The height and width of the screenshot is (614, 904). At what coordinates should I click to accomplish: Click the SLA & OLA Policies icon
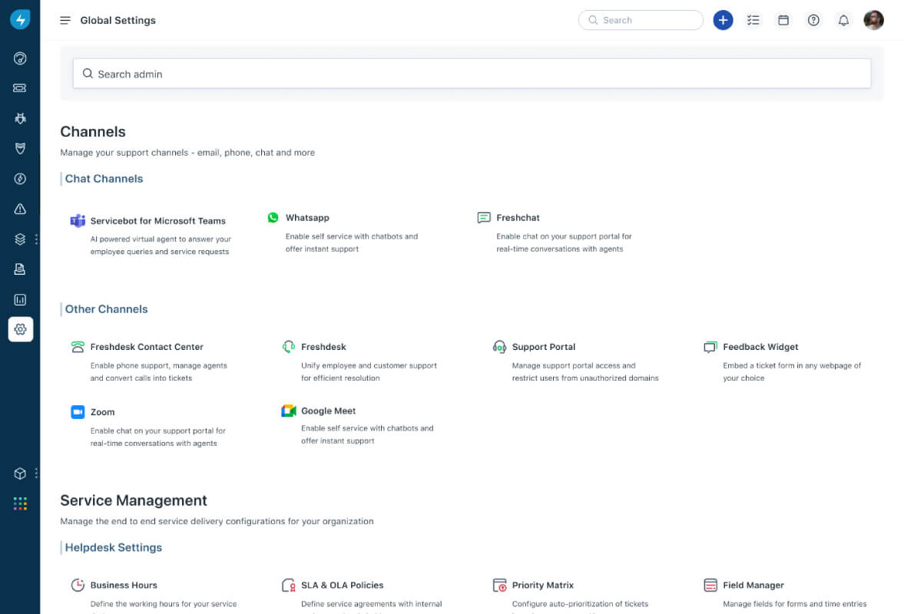click(288, 585)
